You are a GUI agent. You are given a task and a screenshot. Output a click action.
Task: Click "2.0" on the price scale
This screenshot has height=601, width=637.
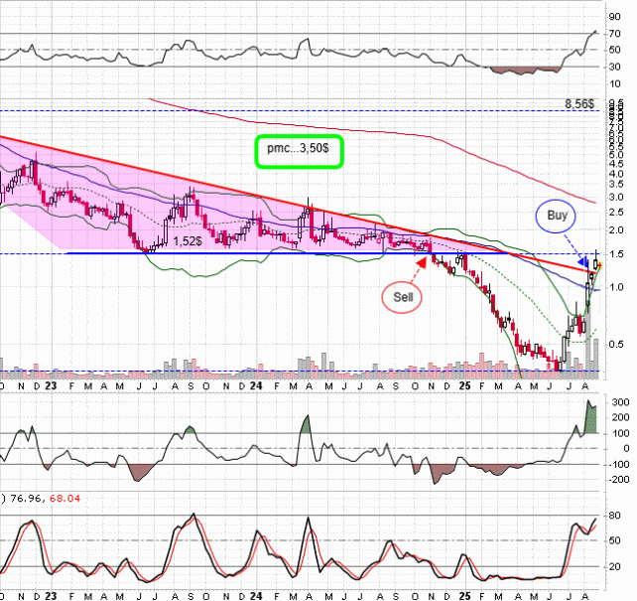[616, 230]
